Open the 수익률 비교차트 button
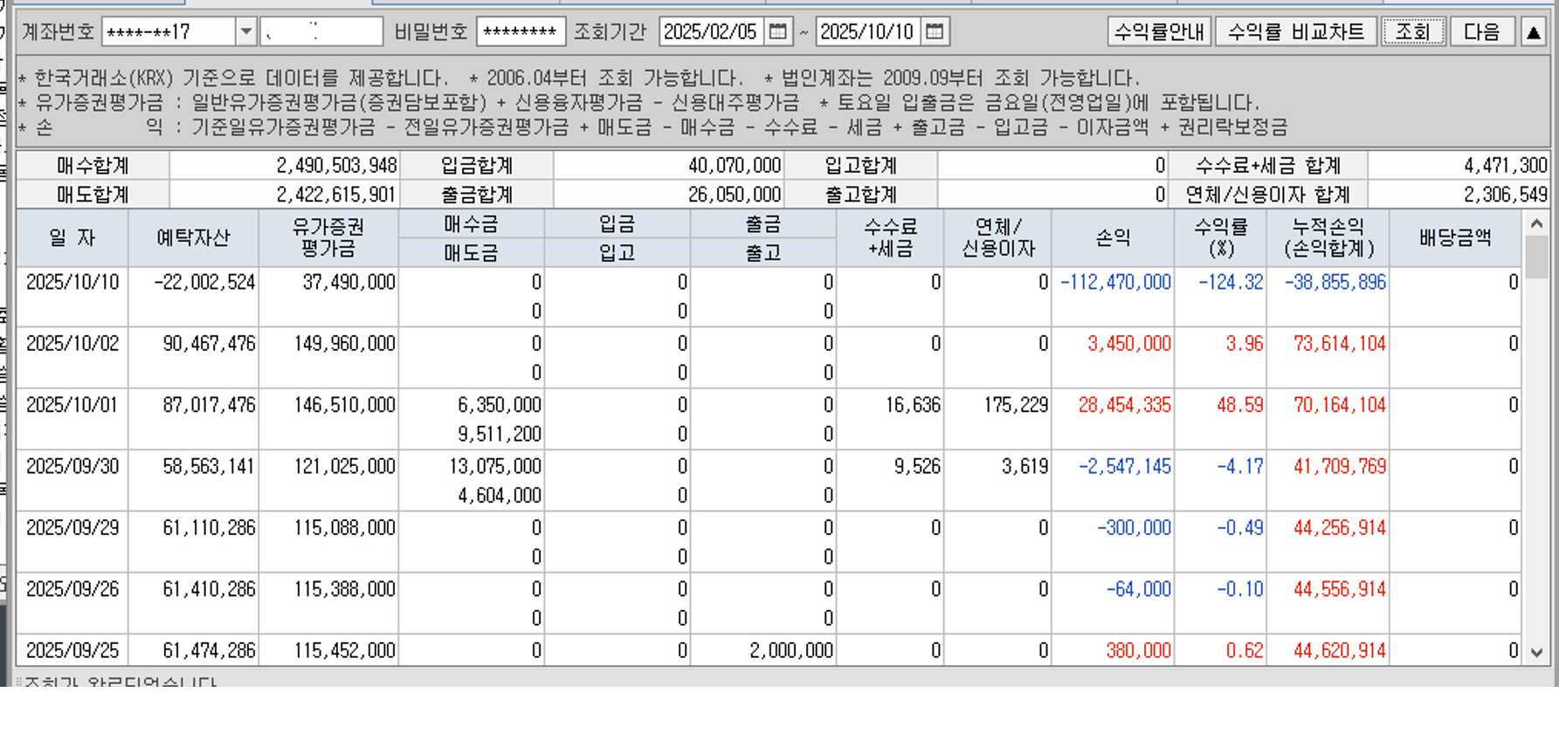Screen dimensions: 1559x754 pos(1296,32)
